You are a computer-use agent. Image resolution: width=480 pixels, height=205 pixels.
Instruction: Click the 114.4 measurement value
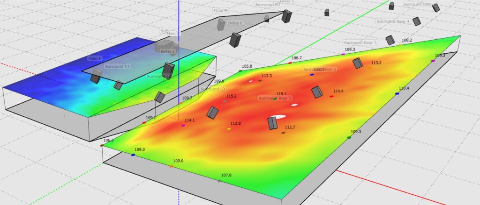click(x=338, y=91)
